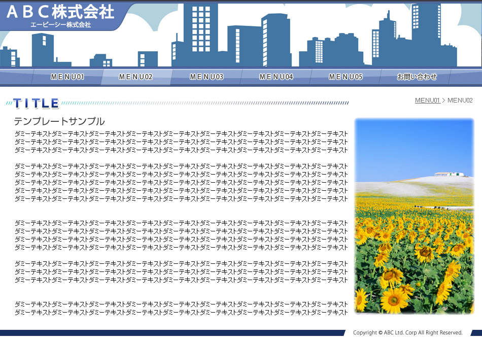Click the テンプレートサンプル subheading

pos(59,121)
